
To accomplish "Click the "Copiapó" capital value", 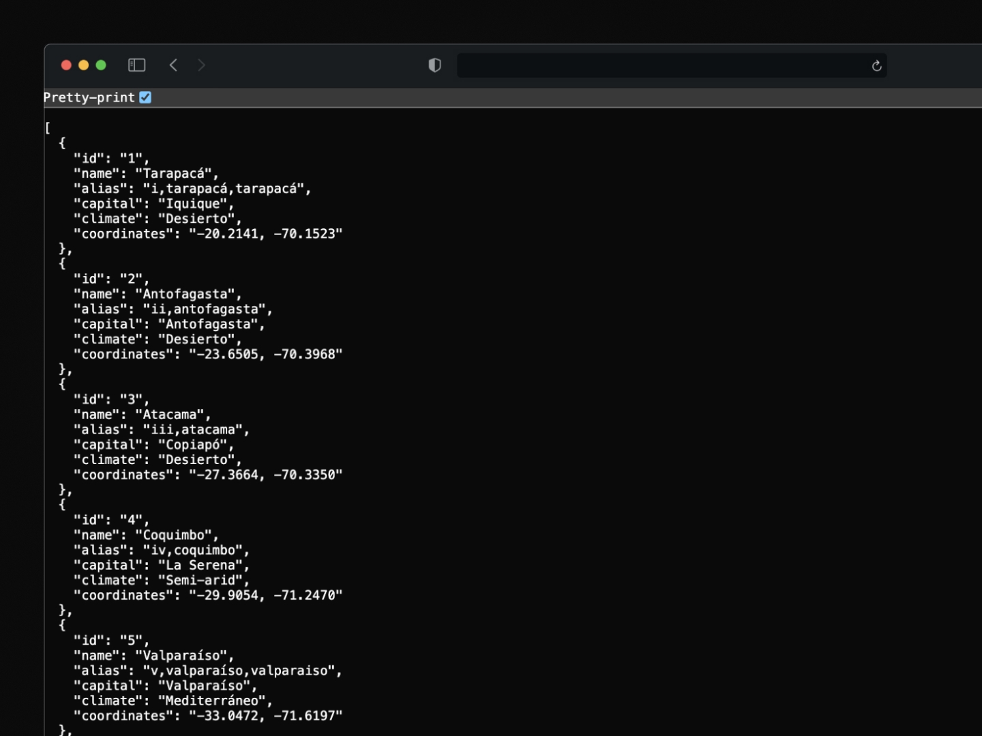I will coord(193,445).
